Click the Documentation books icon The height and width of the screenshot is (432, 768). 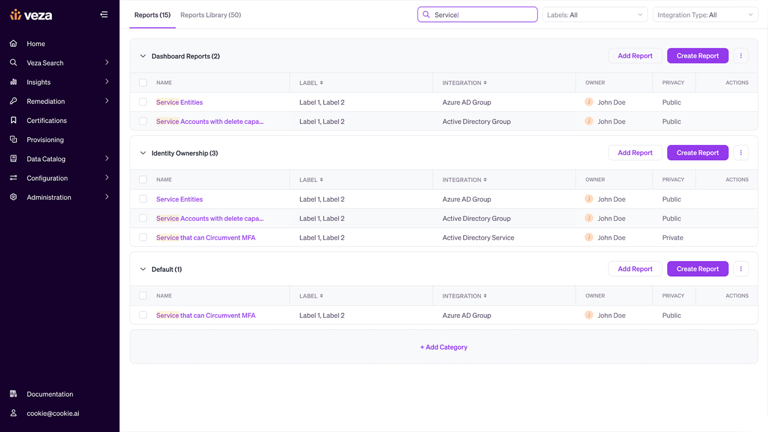click(14, 394)
